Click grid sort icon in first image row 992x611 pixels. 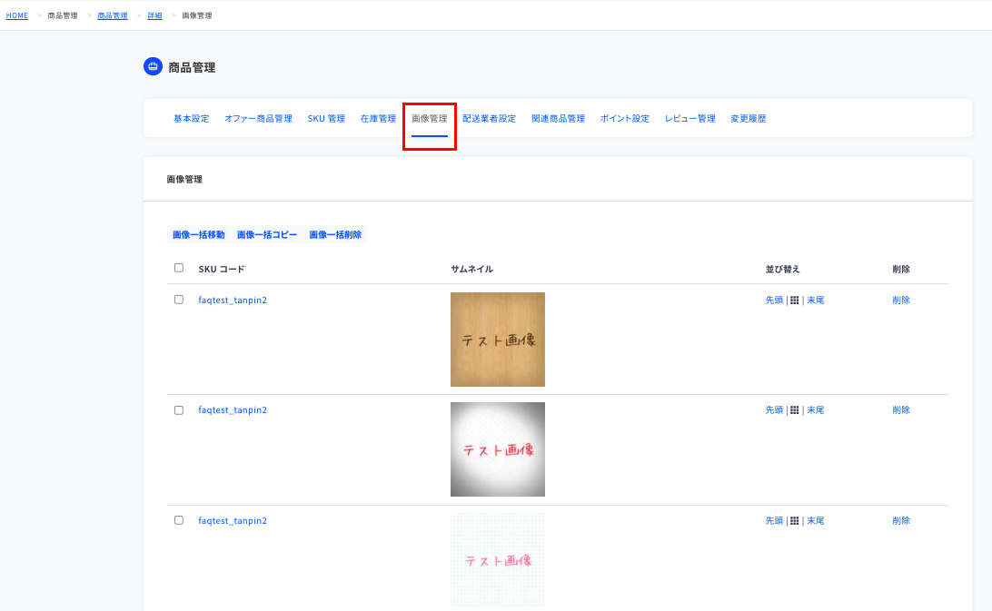[x=794, y=301]
